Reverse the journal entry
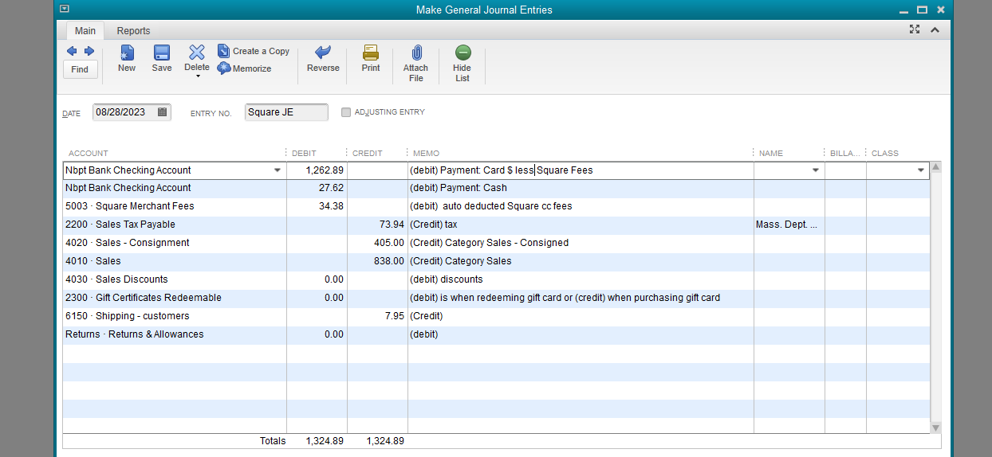The height and width of the screenshot is (457, 992). tap(323, 59)
